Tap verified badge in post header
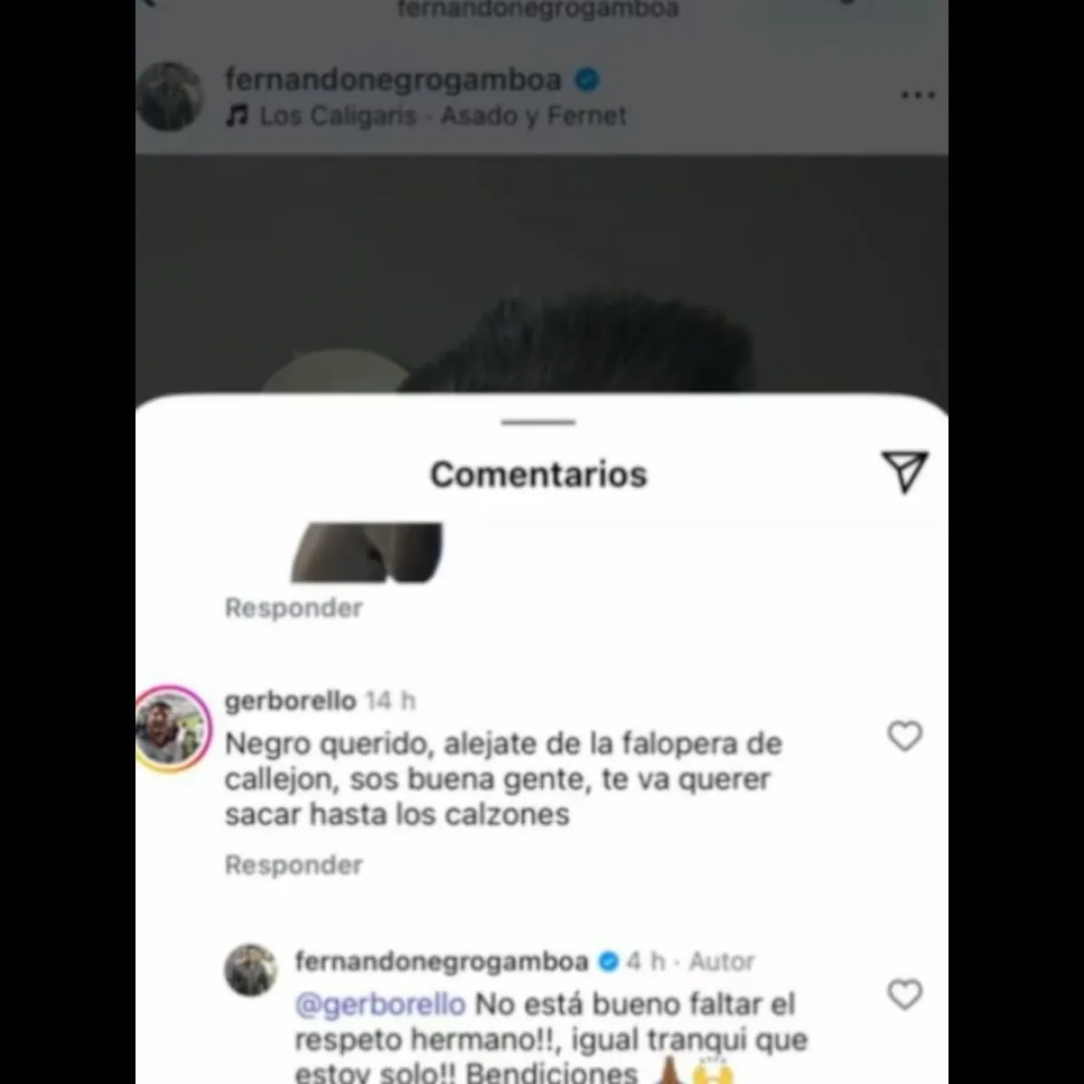The height and width of the screenshot is (1084, 1084). pyautogui.click(x=587, y=79)
